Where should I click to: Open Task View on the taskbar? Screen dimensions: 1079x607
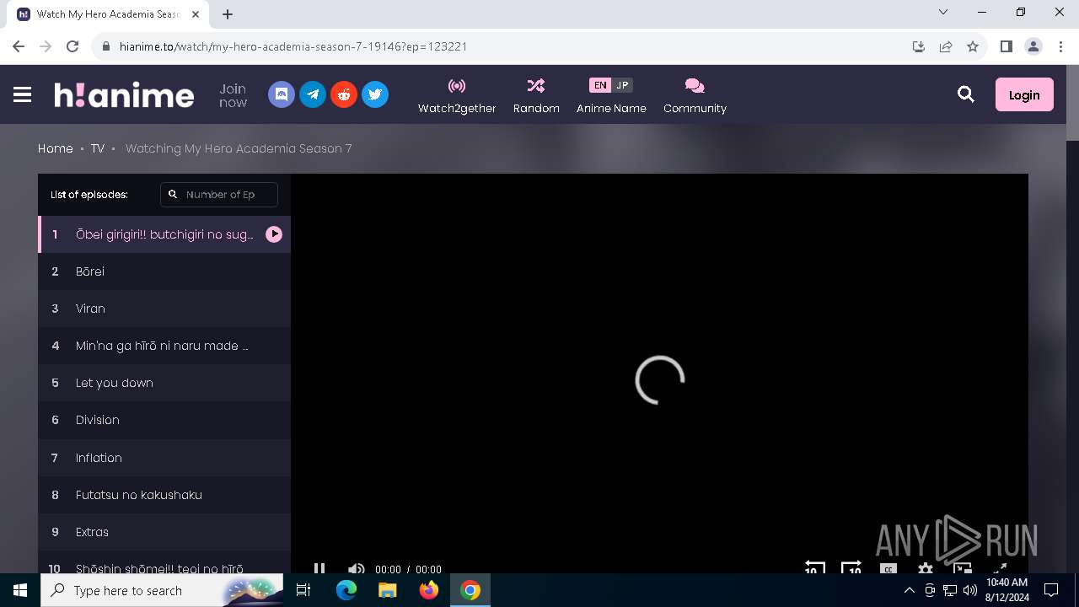pos(303,590)
